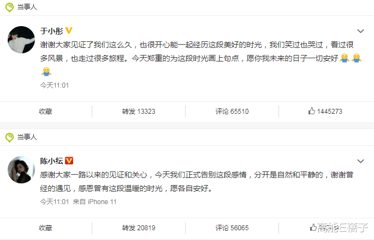The image size is (374, 240).
Task: Click 转发 20819 to repost
Action: (x=139, y=228)
